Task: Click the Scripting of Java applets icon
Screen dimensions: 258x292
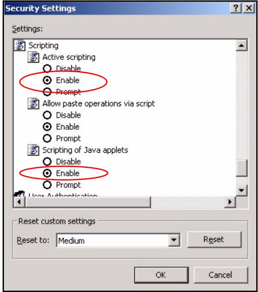Action: pyautogui.click(x=34, y=150)
